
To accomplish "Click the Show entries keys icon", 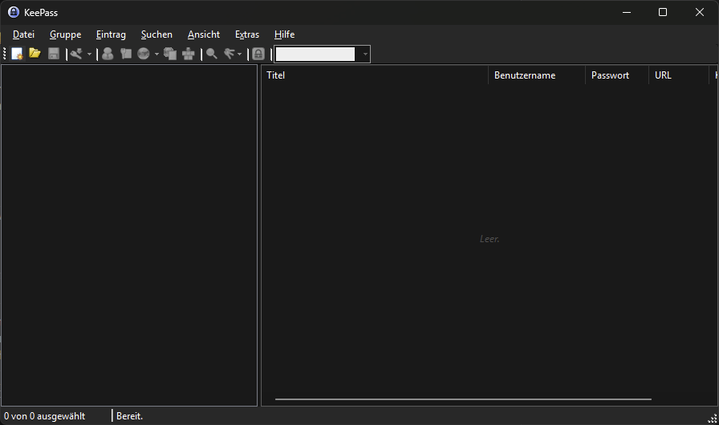I will coord(230,54).
